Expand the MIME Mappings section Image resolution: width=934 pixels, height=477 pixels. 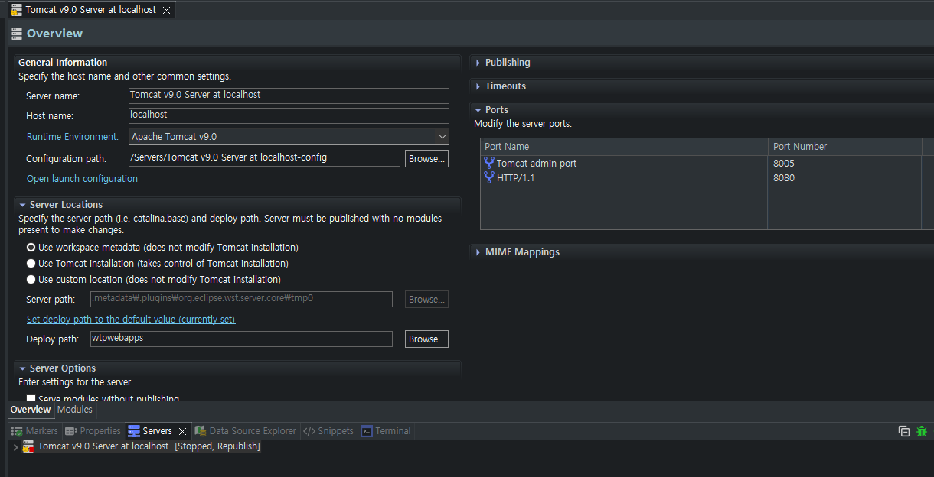(478, 252)
